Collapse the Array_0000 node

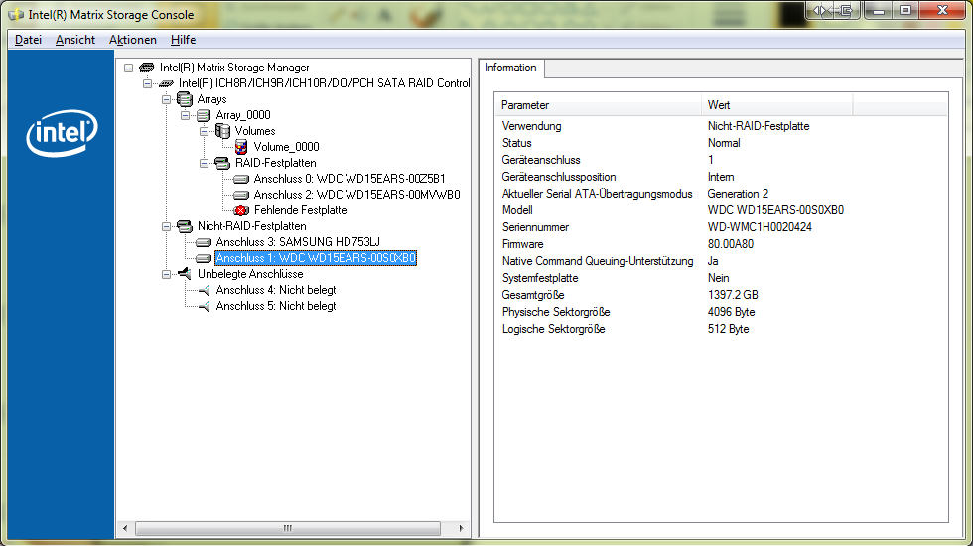tap(185, 115)
